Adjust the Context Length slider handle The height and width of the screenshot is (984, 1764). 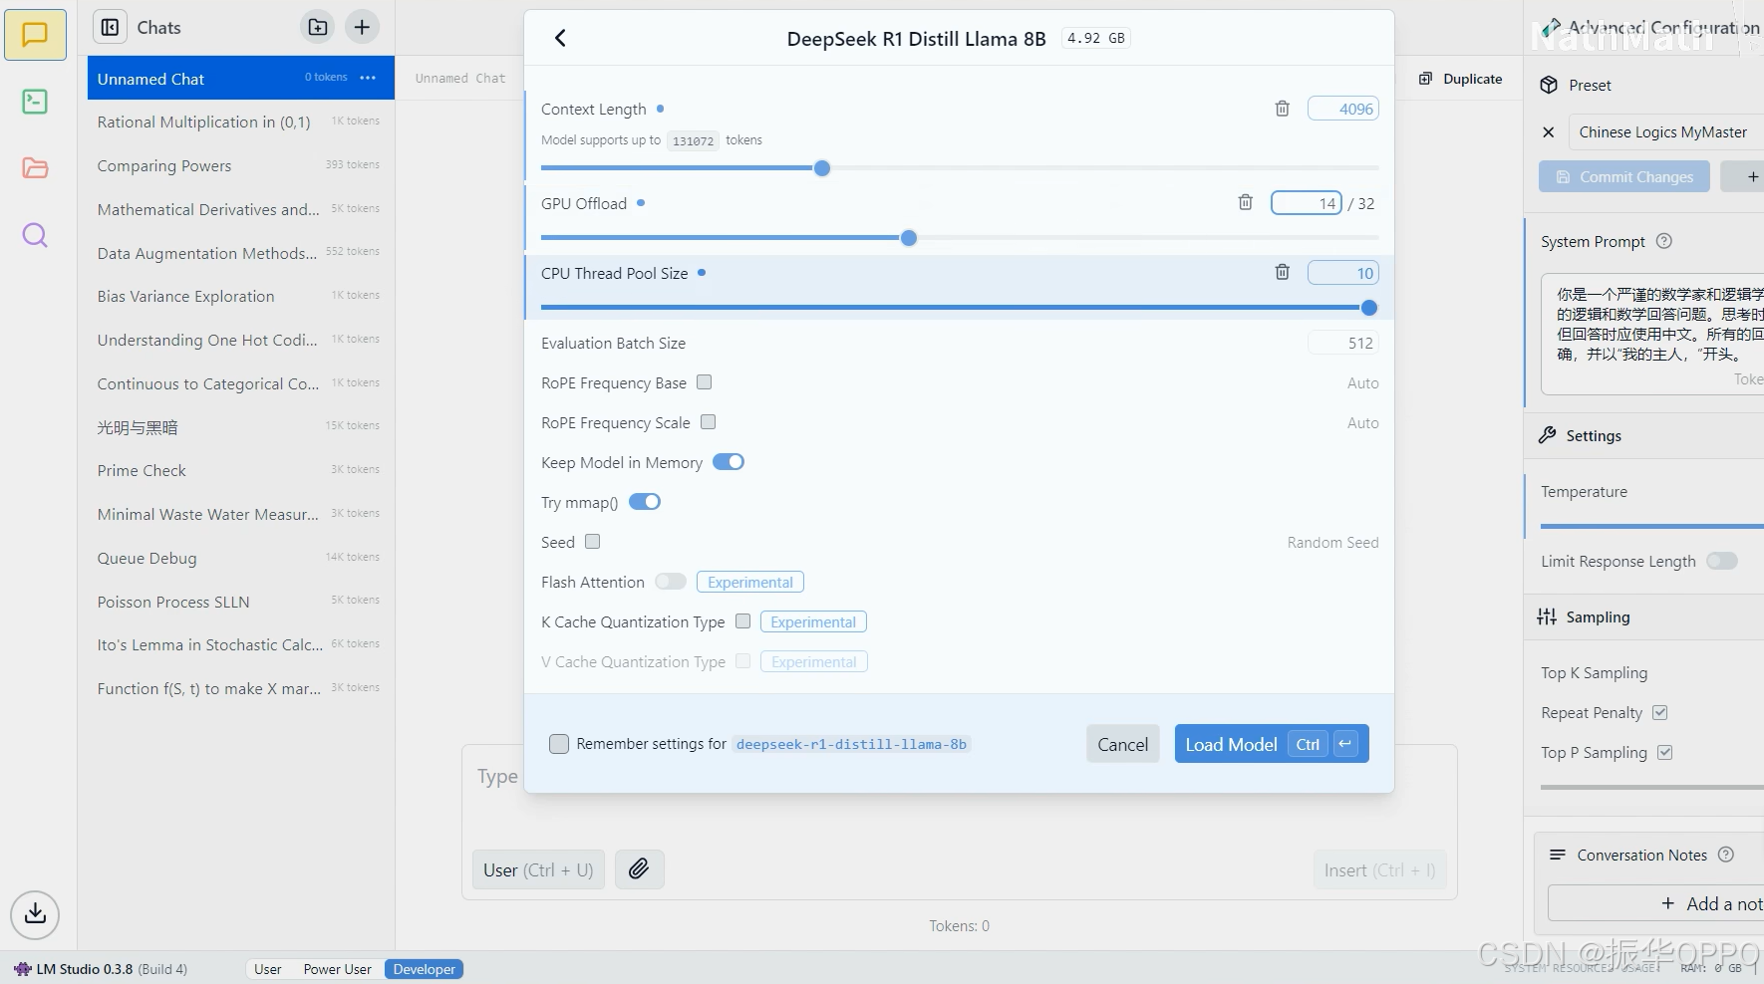(x=822, y=168)
